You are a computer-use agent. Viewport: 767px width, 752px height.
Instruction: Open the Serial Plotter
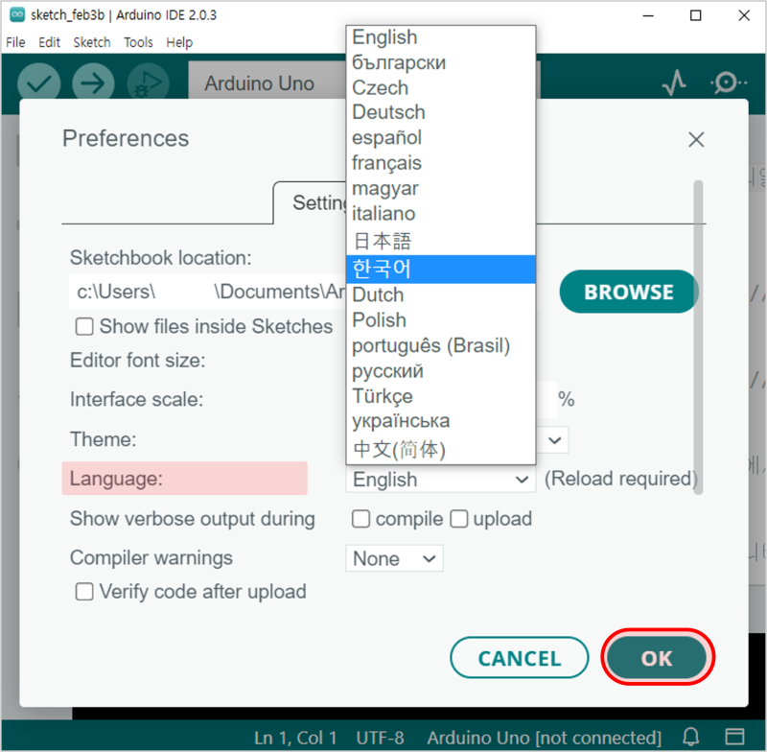674,82
